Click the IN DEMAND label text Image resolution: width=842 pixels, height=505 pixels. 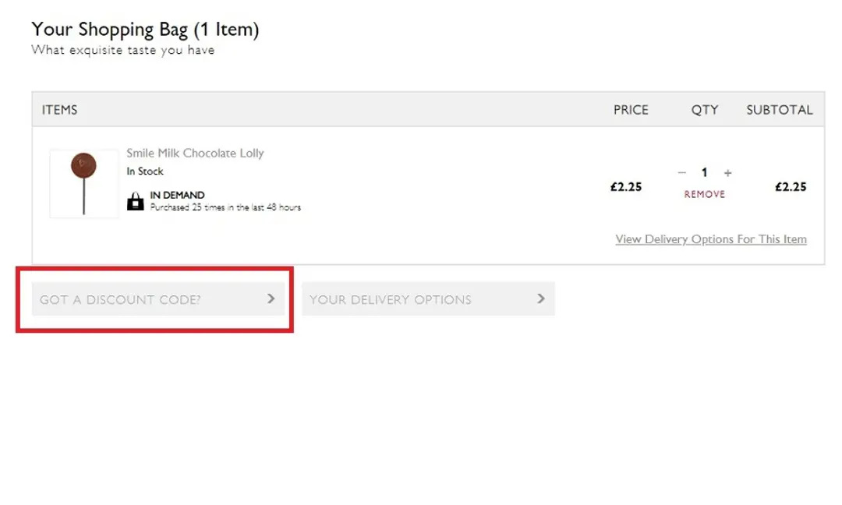coord(177,195)
